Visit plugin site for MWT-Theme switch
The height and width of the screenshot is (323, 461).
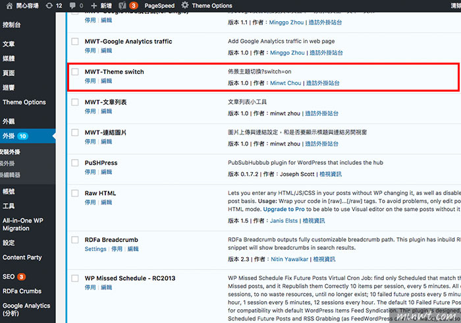[x=323, y=83]
